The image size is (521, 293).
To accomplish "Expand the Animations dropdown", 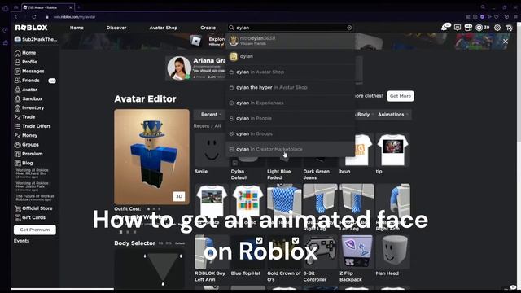I will (x=392, y=114).
